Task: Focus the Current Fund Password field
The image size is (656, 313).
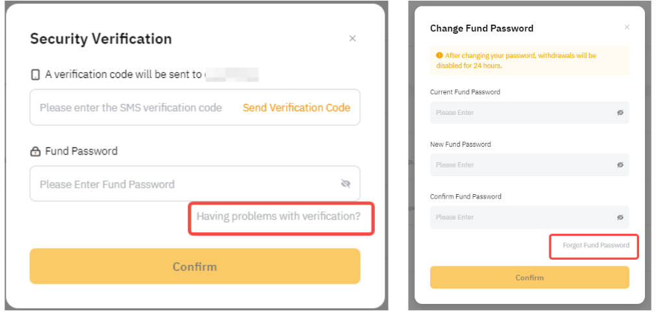Action: 521,113
